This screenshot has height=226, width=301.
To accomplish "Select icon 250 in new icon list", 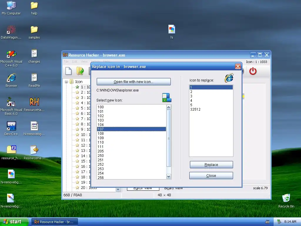I will point(131,156).
